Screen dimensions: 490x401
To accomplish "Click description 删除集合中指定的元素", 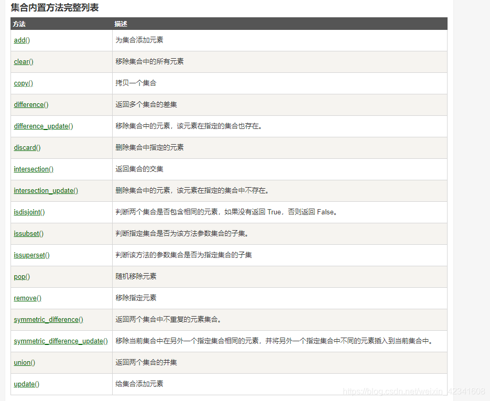I will (x=150, y=147).
